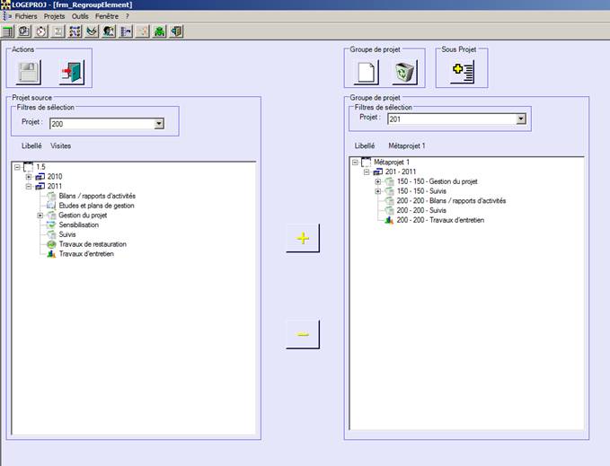Open the group Projet dropdown showing 201
Screen dimensions: 610x466
pyautogui.click(x=520, y=119)
